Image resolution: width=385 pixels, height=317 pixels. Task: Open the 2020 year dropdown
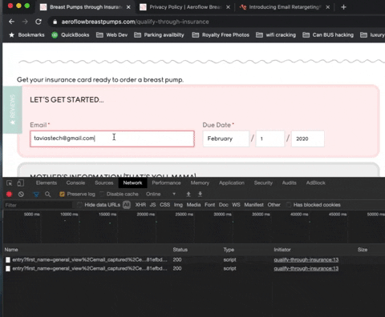(x=308, y=138)
